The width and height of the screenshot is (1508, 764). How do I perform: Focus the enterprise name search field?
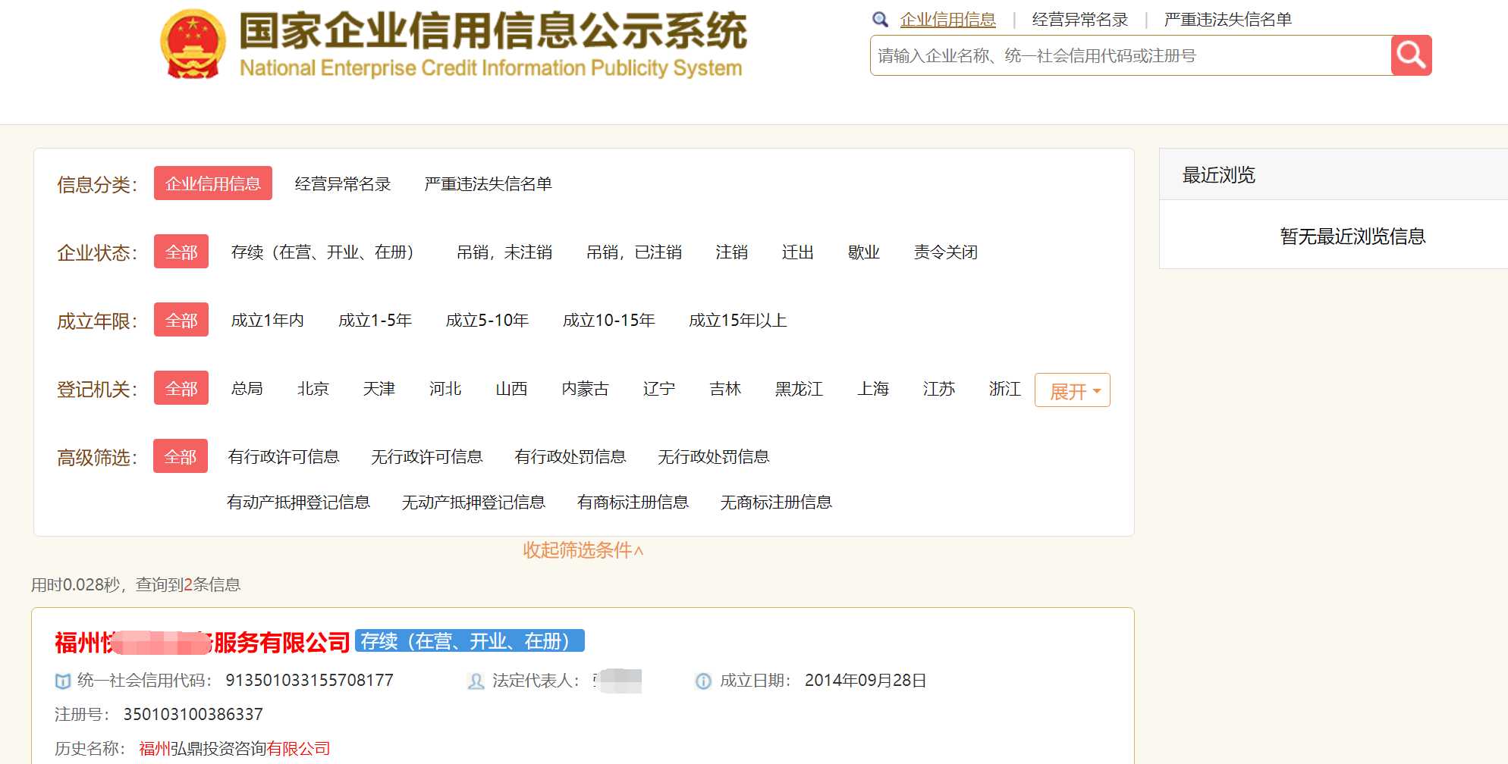(1130, 55)
